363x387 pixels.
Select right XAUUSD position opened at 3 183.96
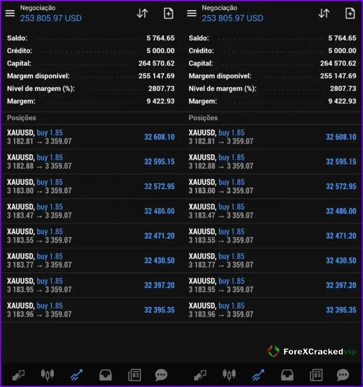(x=272, y=310)
